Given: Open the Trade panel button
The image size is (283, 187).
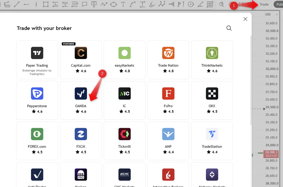Looking at the screenshot, I should (264, 4).
